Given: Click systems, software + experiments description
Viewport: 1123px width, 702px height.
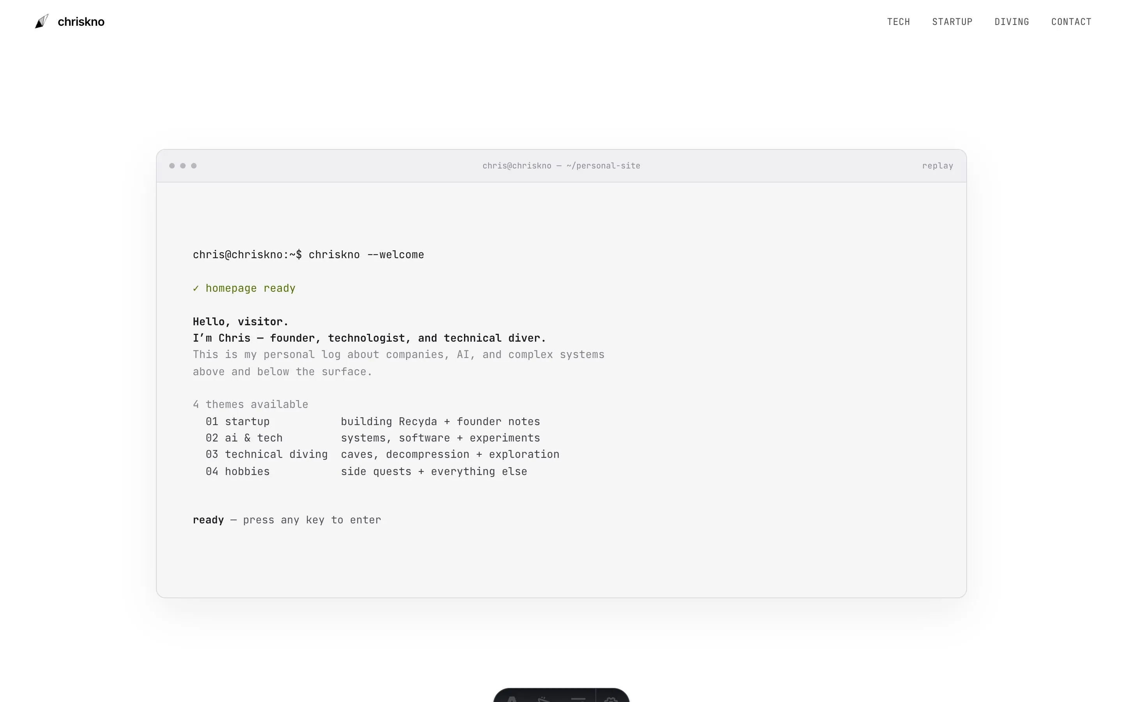Looking at the screenshot, I should (440, 438).
